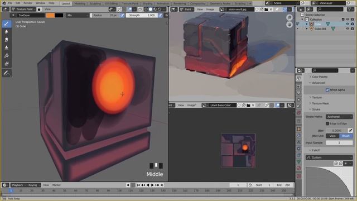Screen dimensions: 357x201
Task: Play the animation forward
Action: point(152,185)
